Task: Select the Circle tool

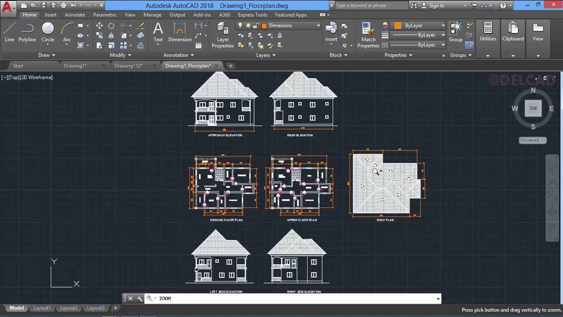Action: (x=48, y=32)
